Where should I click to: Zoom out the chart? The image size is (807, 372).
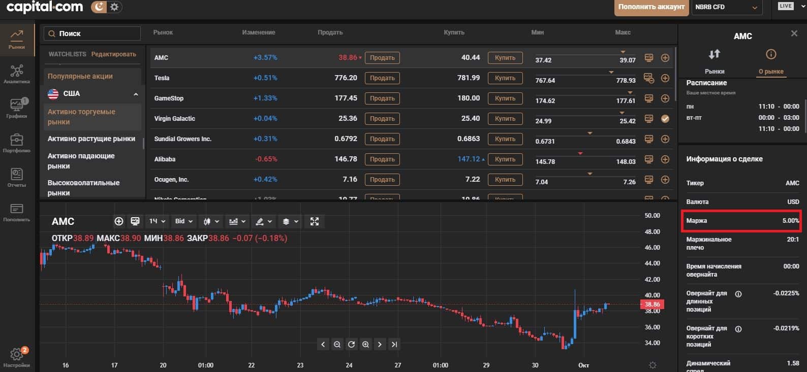click(x=337, y=344)
